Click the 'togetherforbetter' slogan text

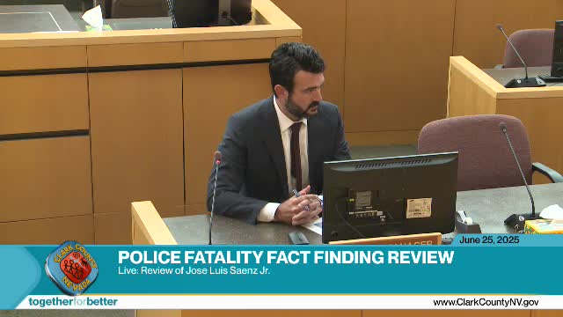click(73, 301)
